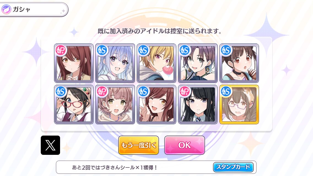Click the ガシャ title label

(x=21, y=9)
